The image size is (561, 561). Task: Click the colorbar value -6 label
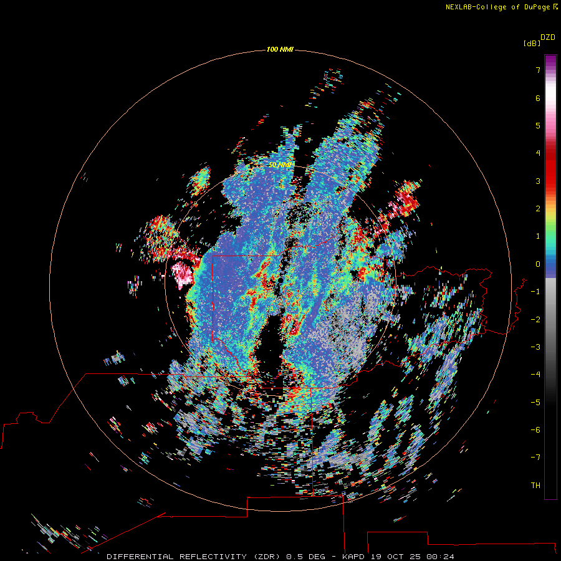[535, 430]
